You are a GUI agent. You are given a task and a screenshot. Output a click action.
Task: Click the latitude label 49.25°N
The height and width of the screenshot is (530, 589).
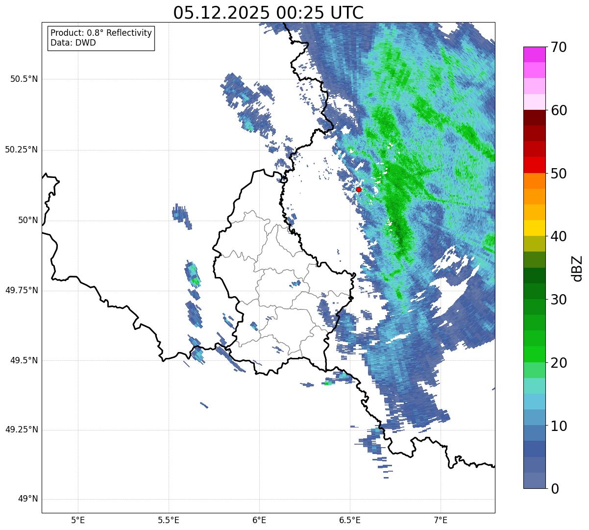point(22,430)
